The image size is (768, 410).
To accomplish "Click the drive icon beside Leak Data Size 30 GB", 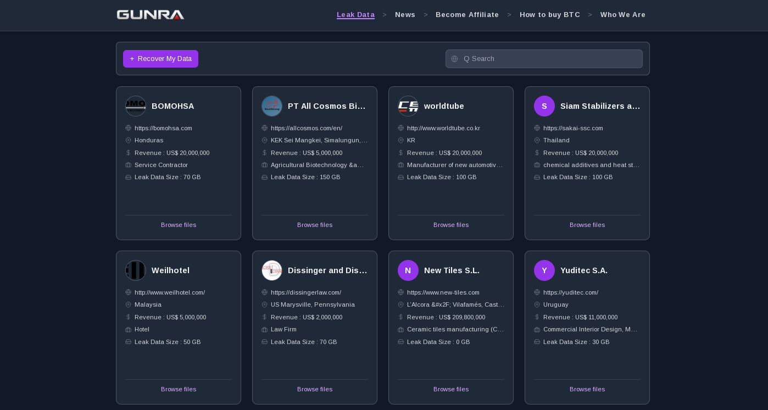I will coord(537,342).
